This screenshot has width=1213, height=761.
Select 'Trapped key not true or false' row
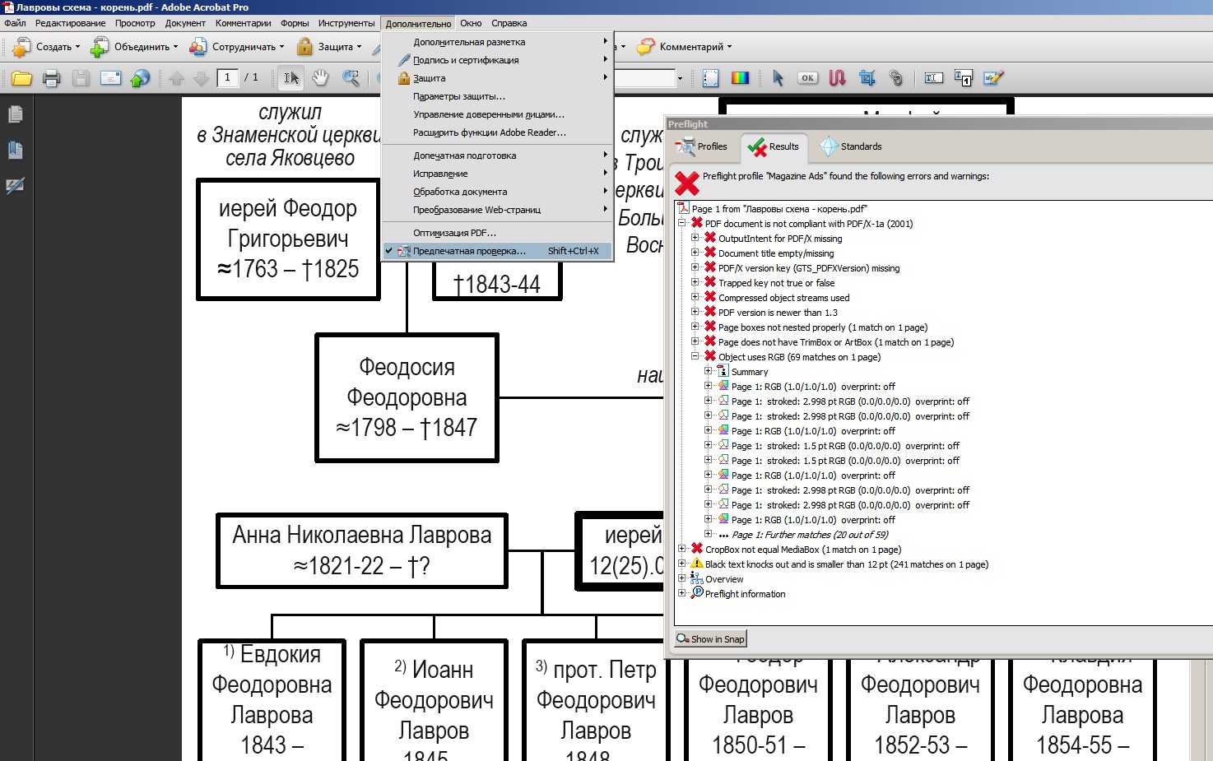tap(776, 283)
